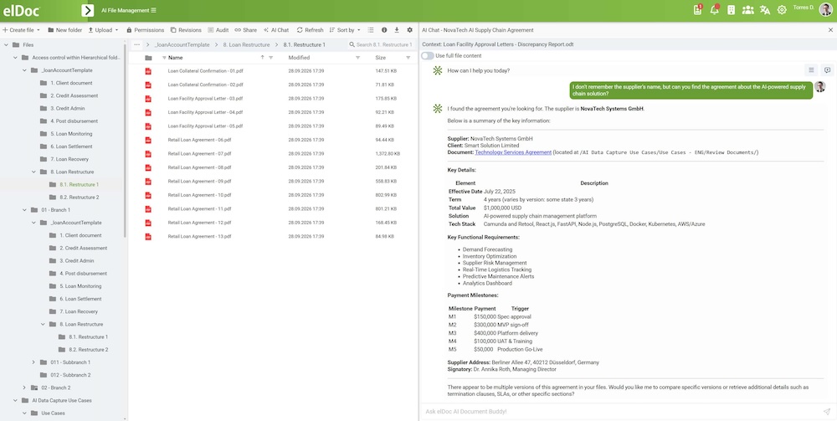Open AI Chat from the toolbar

pos(276,30)
